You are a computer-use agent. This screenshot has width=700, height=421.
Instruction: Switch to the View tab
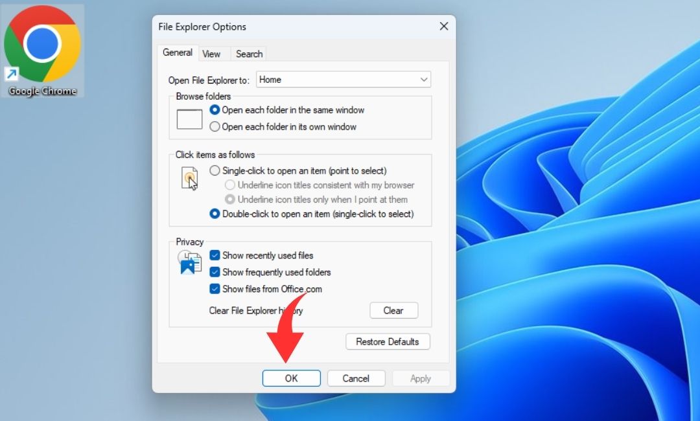pyautogui.click(x=211, y=54)
